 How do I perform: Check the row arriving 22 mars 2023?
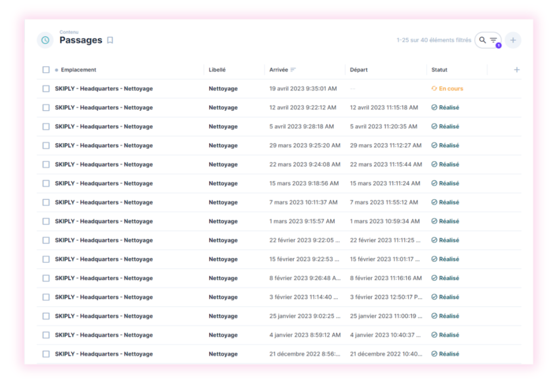coord(46,164)
